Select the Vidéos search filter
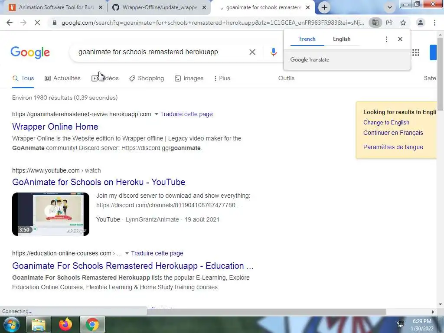444x333 pixels. [105, 78]
